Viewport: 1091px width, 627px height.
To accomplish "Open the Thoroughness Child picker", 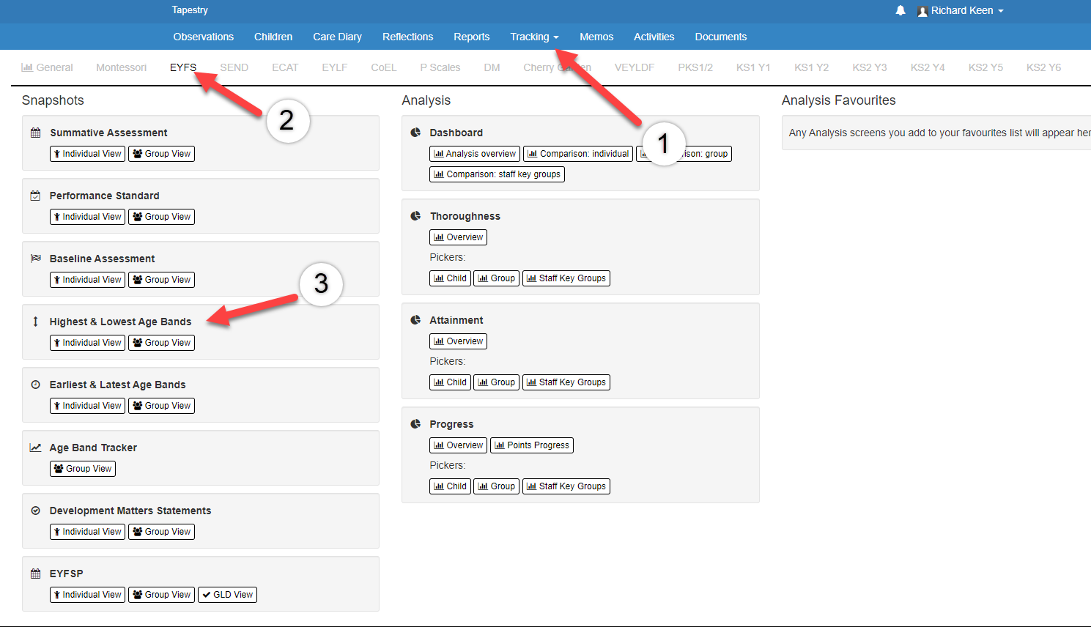I will [x=450, y=278].
